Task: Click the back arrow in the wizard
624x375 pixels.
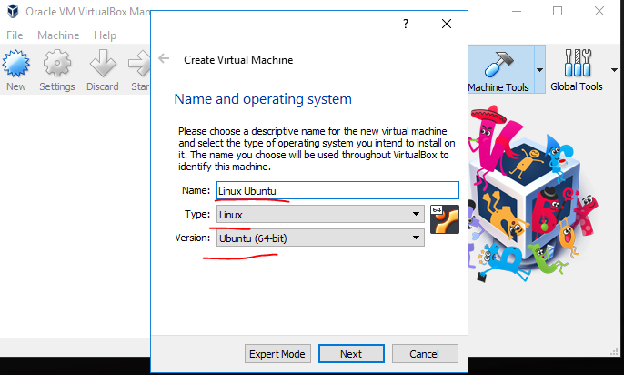Action: (164, 59)
